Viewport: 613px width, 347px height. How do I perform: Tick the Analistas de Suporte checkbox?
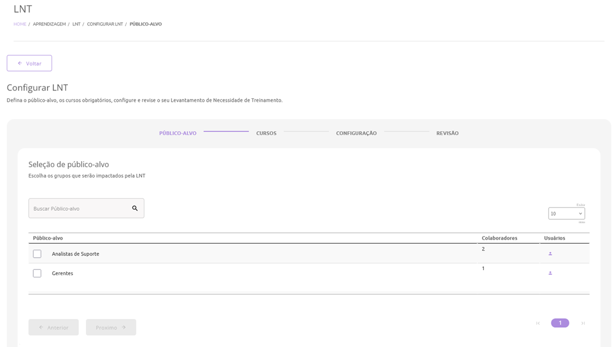37,254
